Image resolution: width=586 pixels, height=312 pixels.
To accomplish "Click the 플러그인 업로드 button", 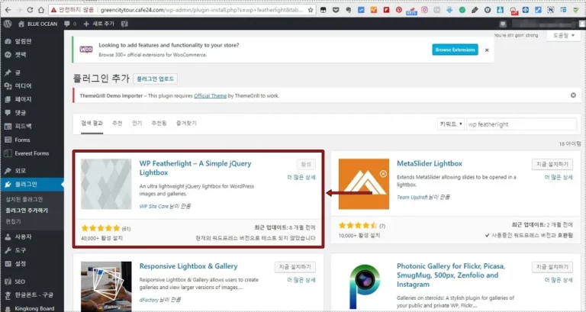I will tap(155, 79).
